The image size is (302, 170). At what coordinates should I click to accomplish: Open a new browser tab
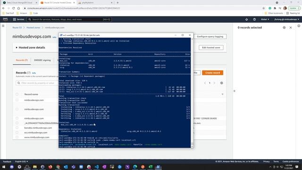tap(117, 3)
